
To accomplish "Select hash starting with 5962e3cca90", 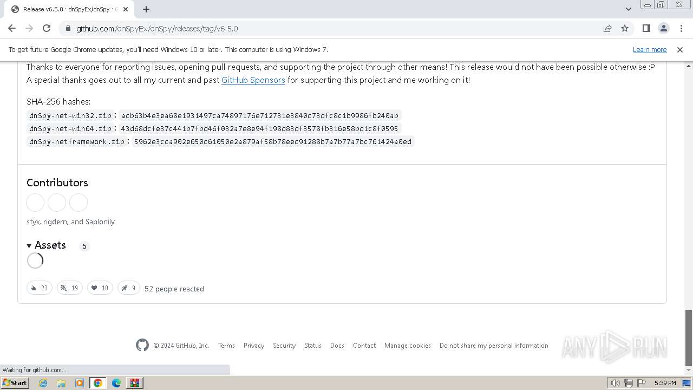I will (273, 141).
